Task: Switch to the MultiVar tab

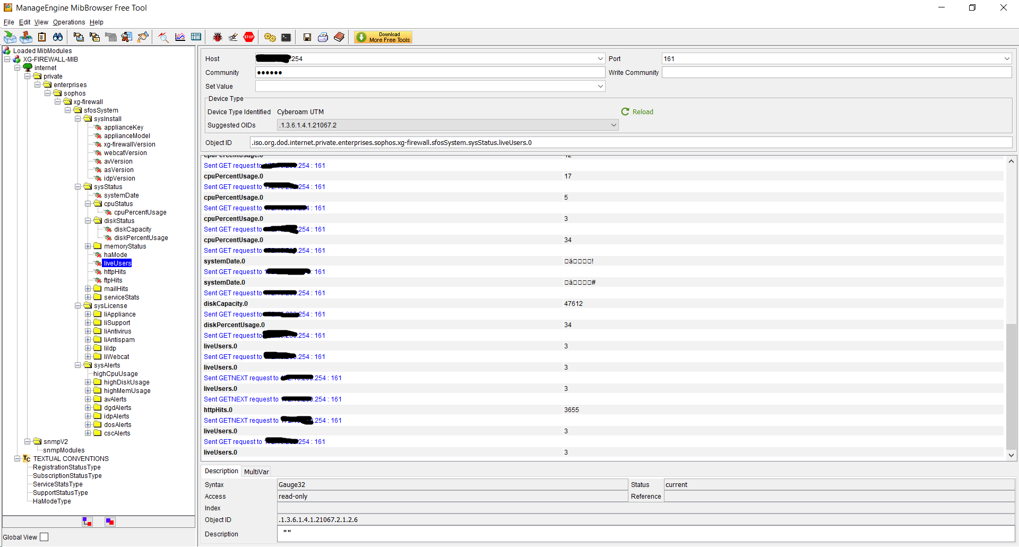Action: pos(256,472)
